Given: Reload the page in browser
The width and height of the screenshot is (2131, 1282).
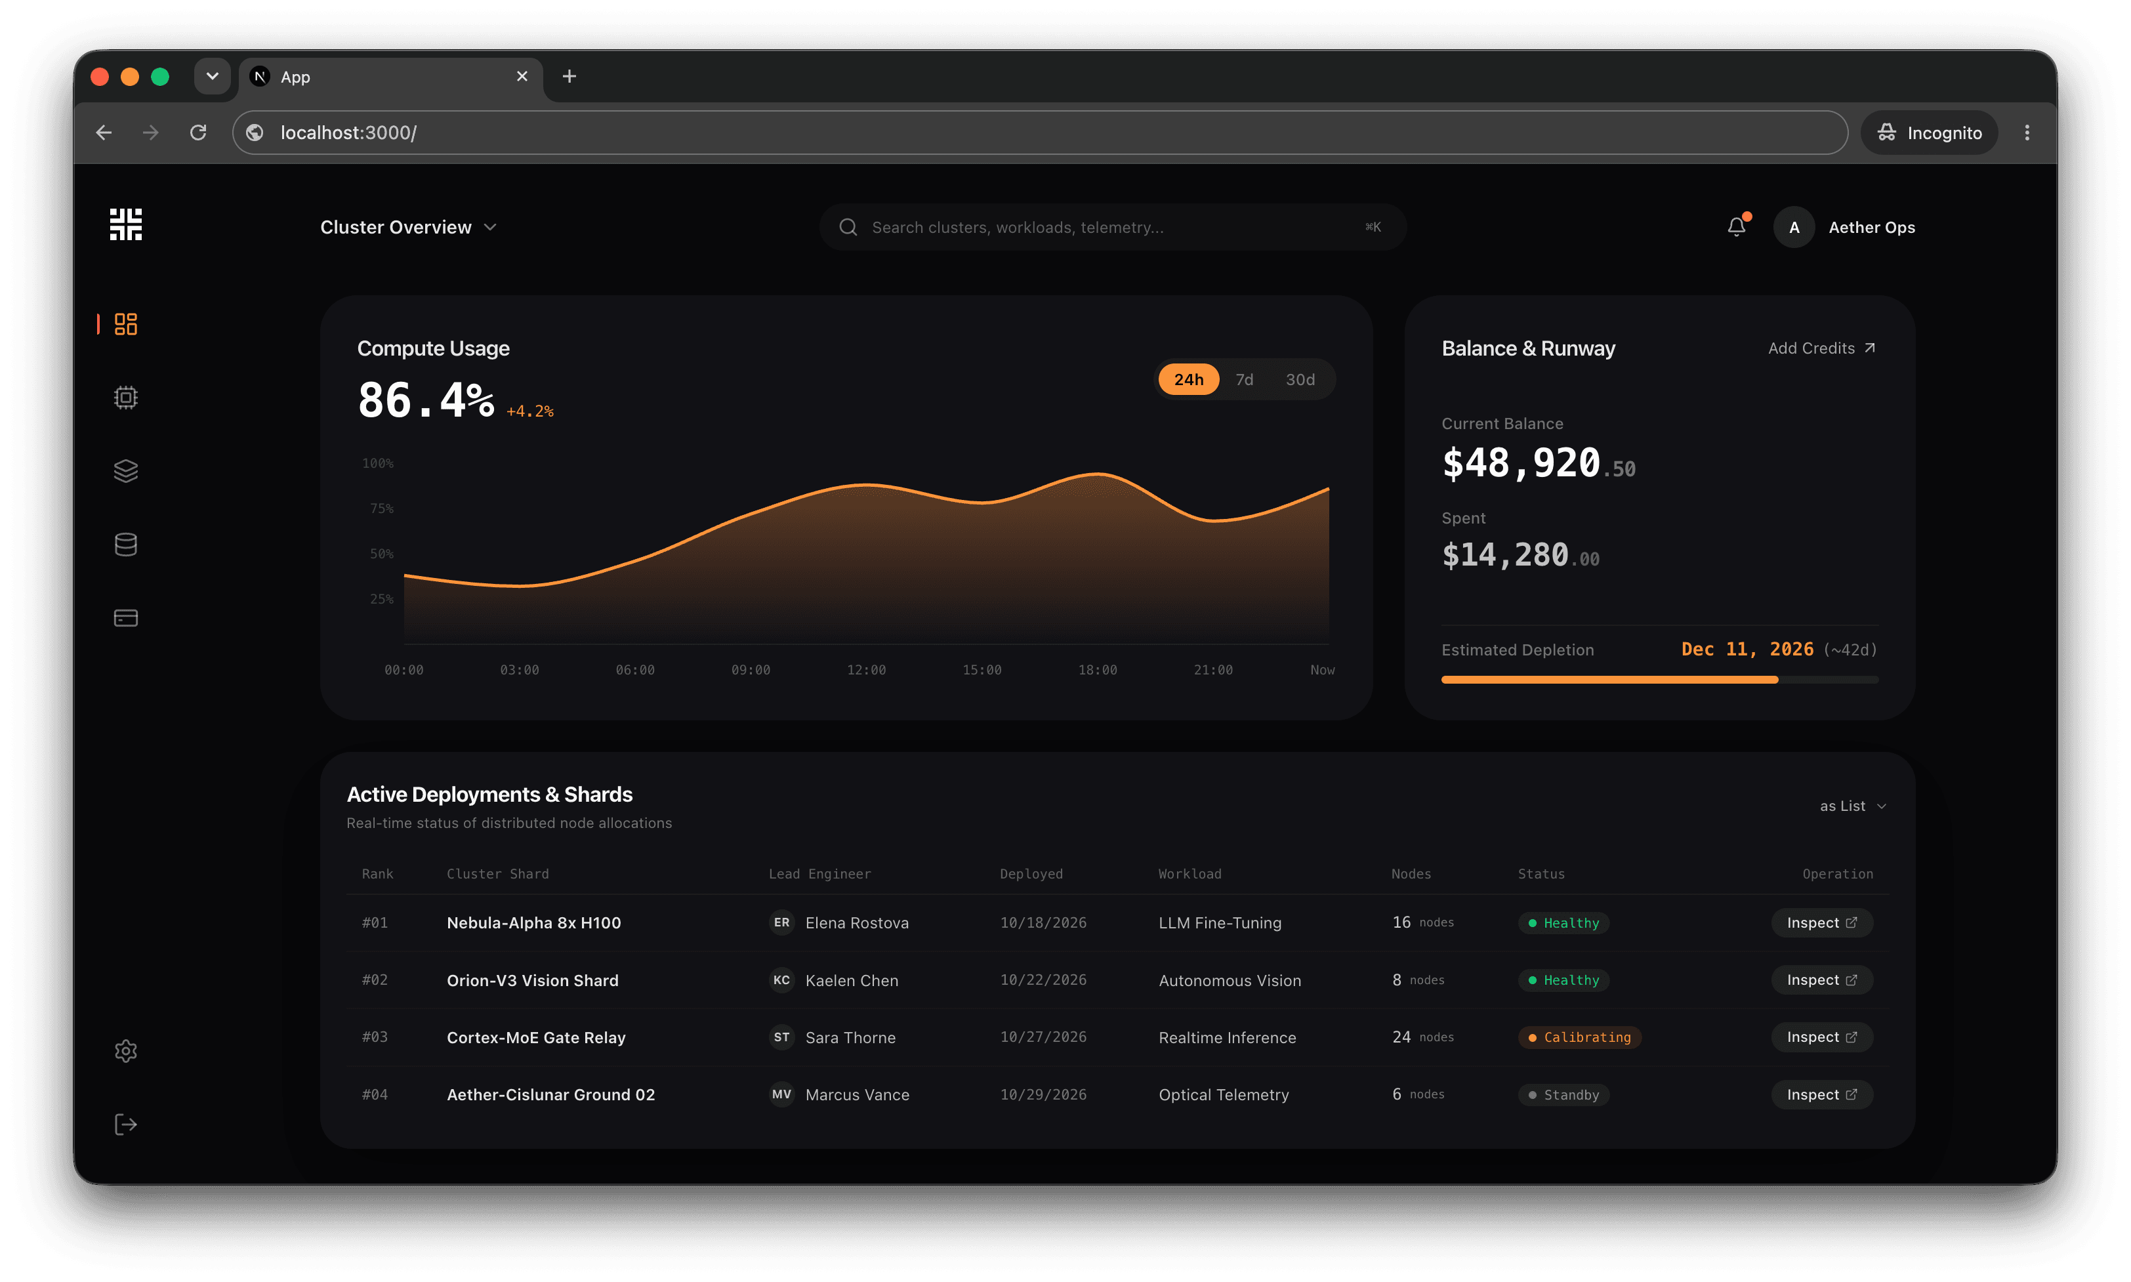Looking at the screenshot, I should (x=197, y=132).
